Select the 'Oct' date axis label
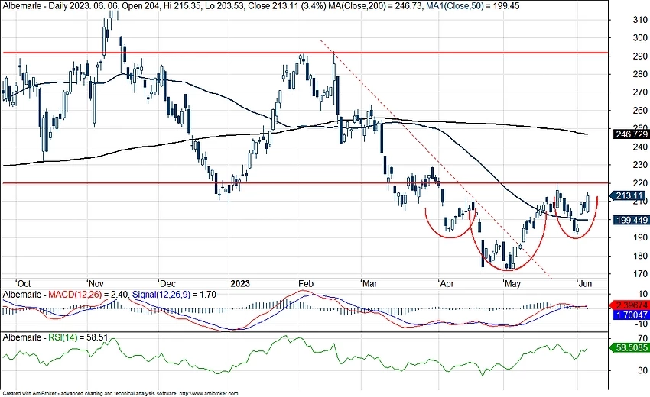 [x=24, y=283]
